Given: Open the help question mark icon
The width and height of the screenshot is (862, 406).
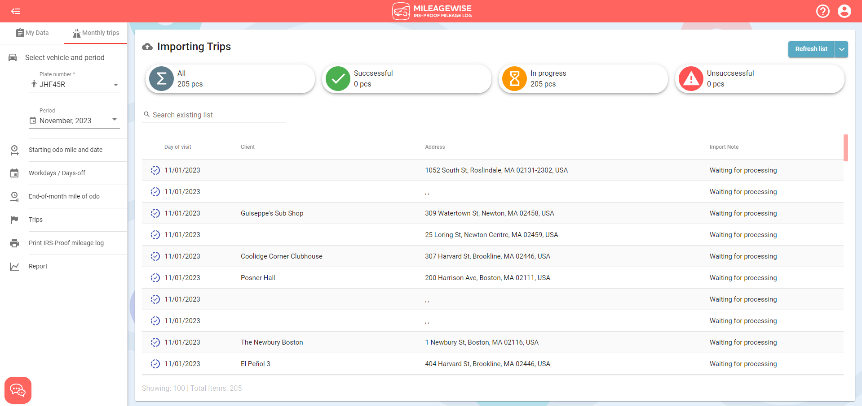Looking at the screenshot, I should tap(822, 11).
